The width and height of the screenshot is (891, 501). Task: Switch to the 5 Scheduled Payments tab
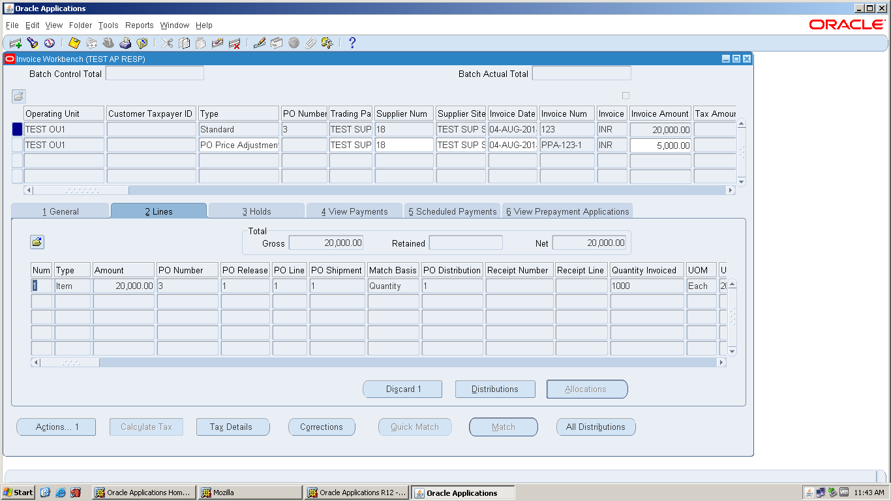pos(452,211)
